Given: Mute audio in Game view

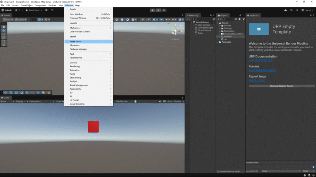Looking at the screenshot, I should click(160, 101).
